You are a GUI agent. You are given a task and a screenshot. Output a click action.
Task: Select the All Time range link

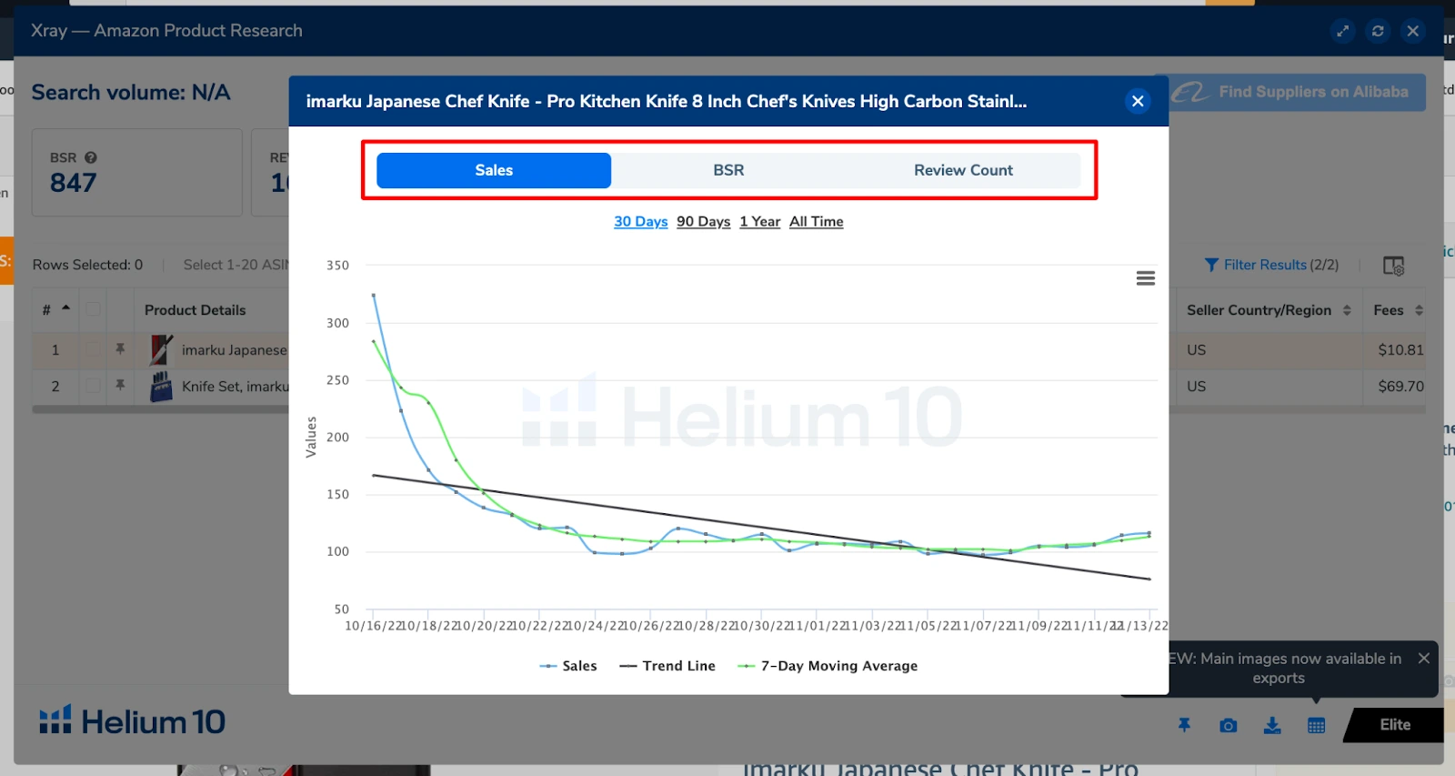pyautogui.click(x=817, y=221)
